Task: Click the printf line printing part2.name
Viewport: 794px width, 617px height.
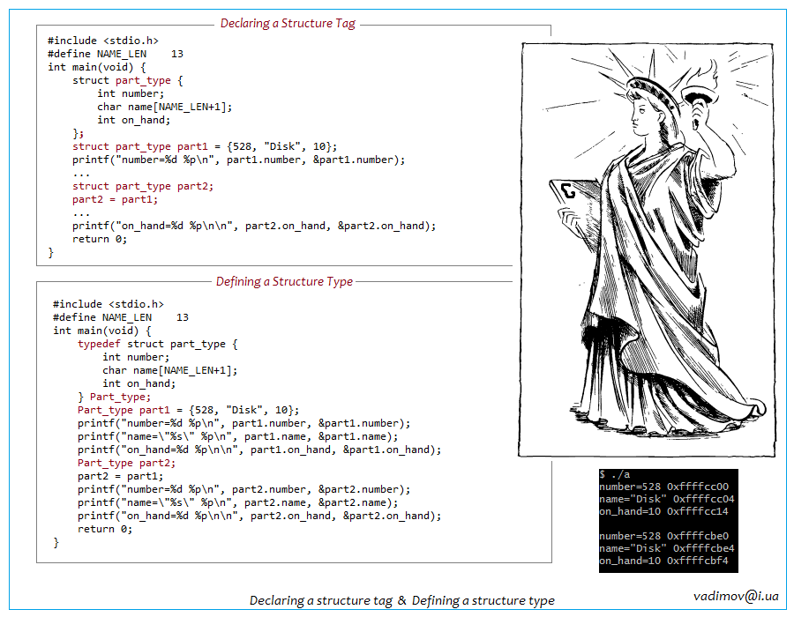Action: 238,502
